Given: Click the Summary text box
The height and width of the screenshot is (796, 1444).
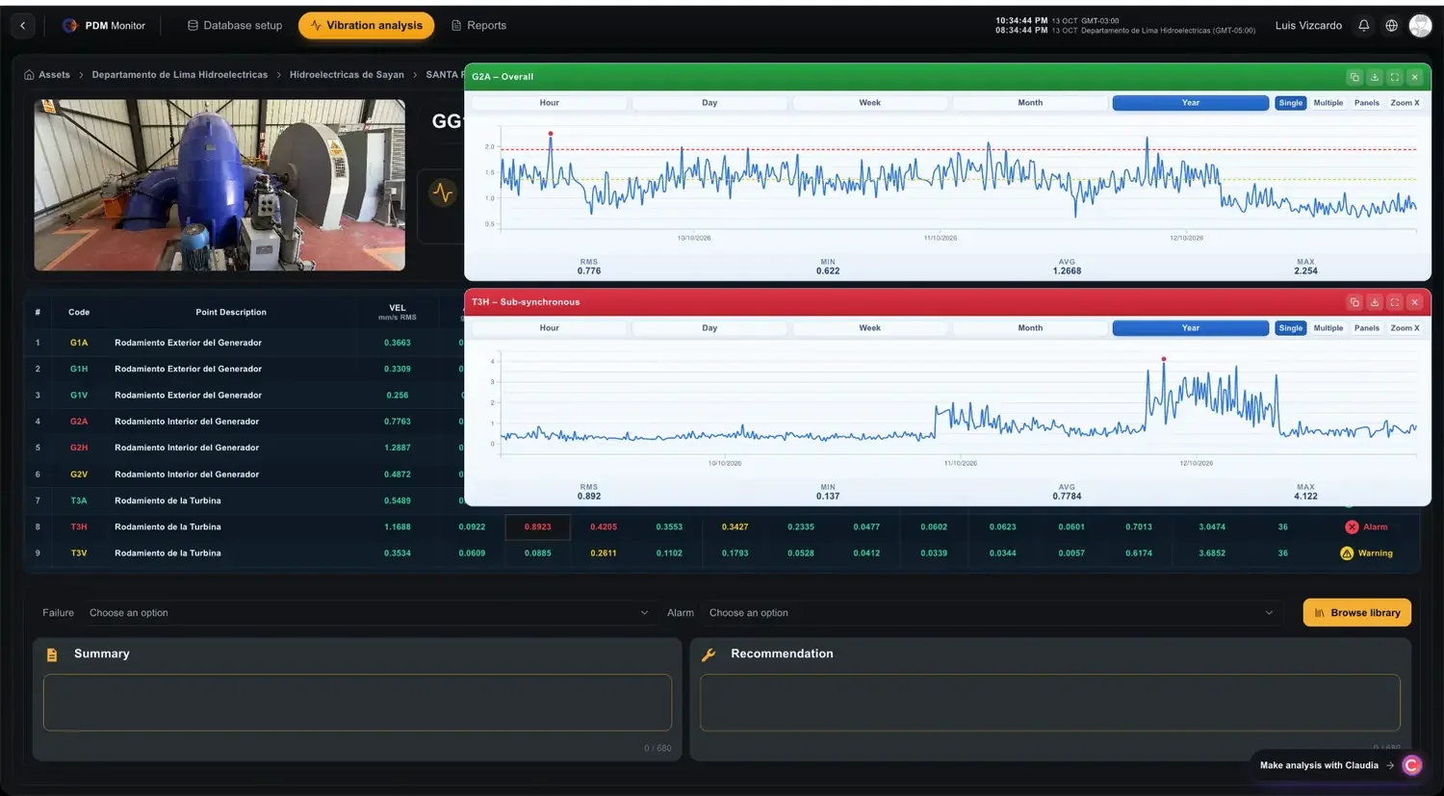Looking at the screenshot, I should coord(357,703).
